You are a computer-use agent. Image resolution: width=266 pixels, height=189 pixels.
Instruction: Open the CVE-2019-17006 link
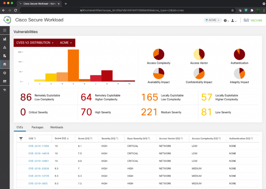pos(39,146)
